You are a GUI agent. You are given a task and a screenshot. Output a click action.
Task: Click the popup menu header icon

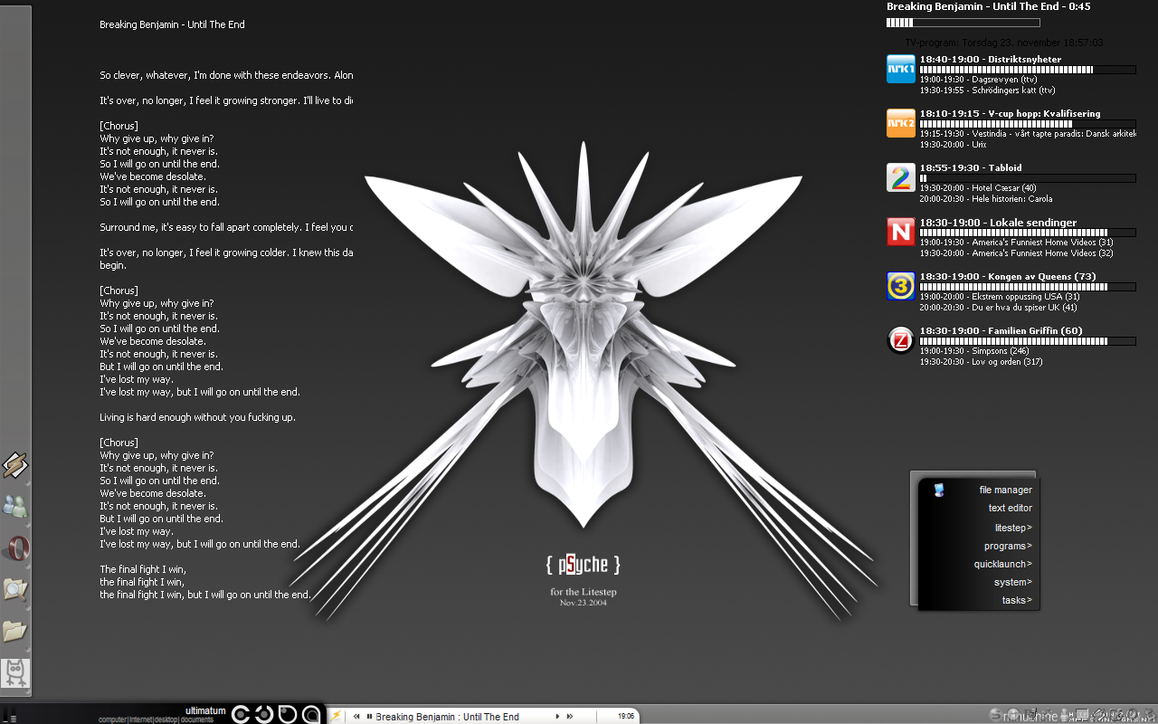click(939, 490)
